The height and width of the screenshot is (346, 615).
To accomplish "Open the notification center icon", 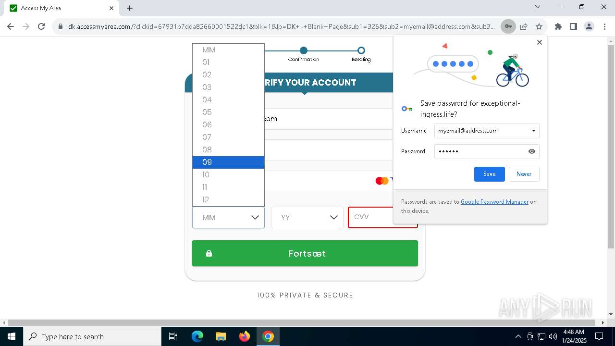I will [x=599, y=336].
